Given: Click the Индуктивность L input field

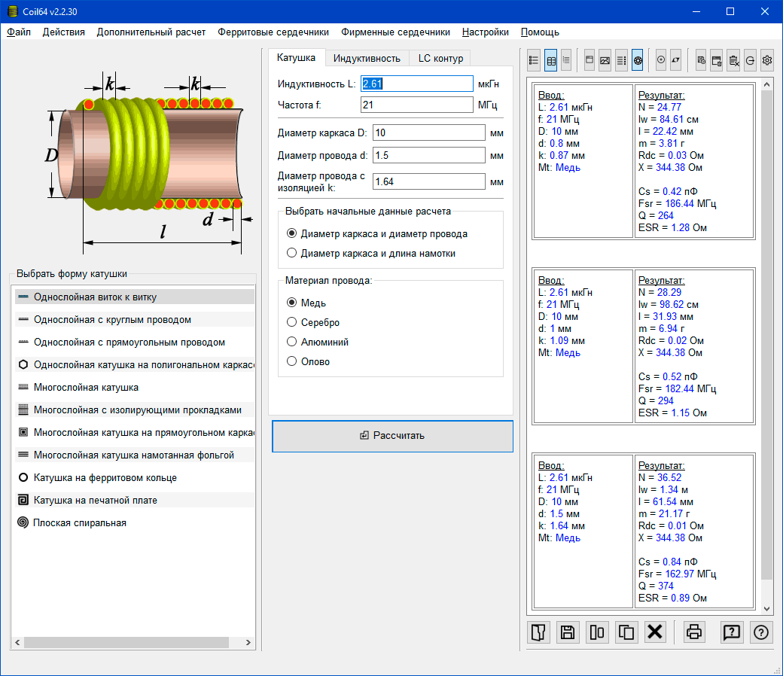Looking at the screenshot, I should [416, 84].
